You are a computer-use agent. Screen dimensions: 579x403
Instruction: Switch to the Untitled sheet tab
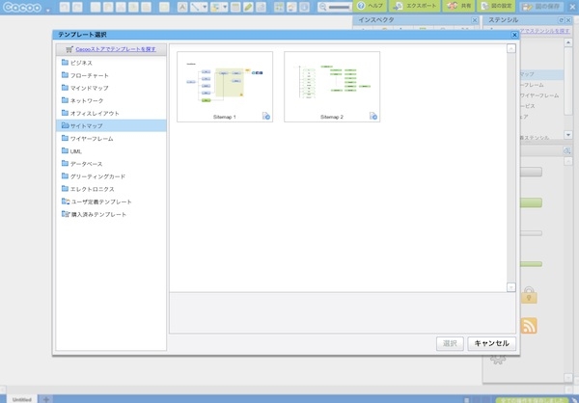[x=22, y=399]
